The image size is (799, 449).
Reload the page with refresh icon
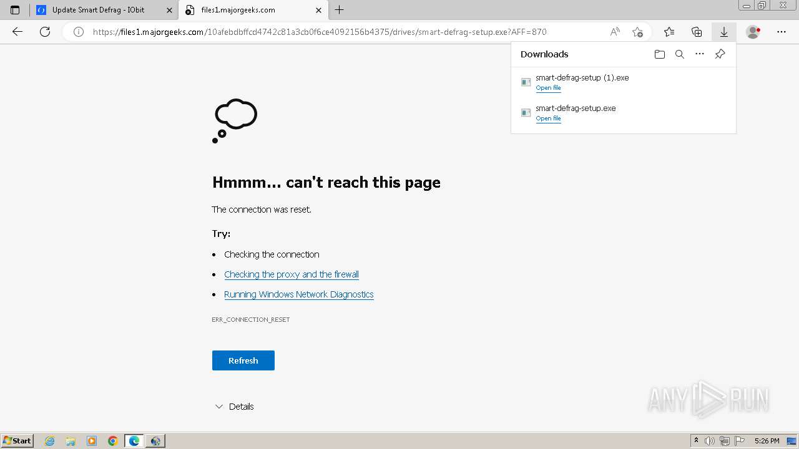[x=45, y=32]
